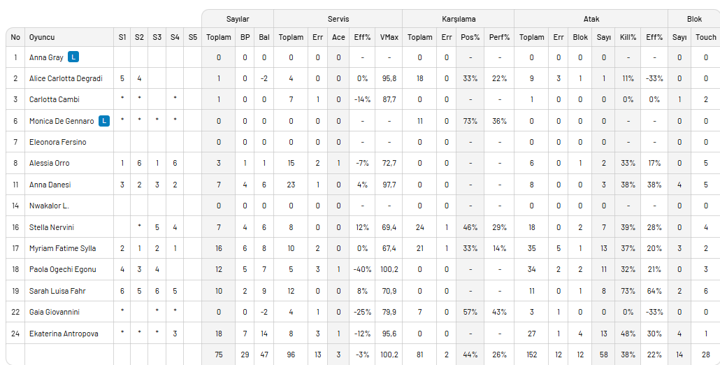Click the Karşılama group header

point(458,20)
